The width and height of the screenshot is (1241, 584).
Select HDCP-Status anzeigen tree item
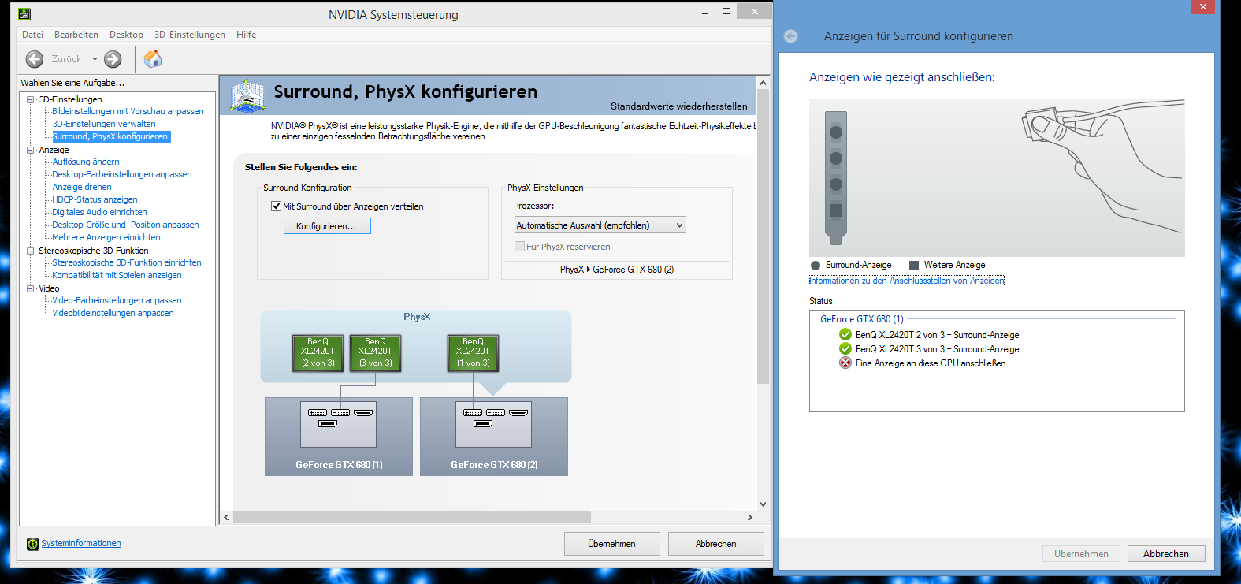click(x=95, y=199)
